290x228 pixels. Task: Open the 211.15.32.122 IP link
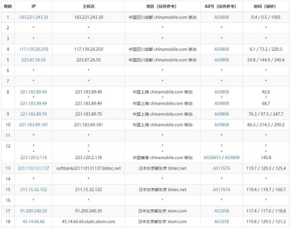33,190
